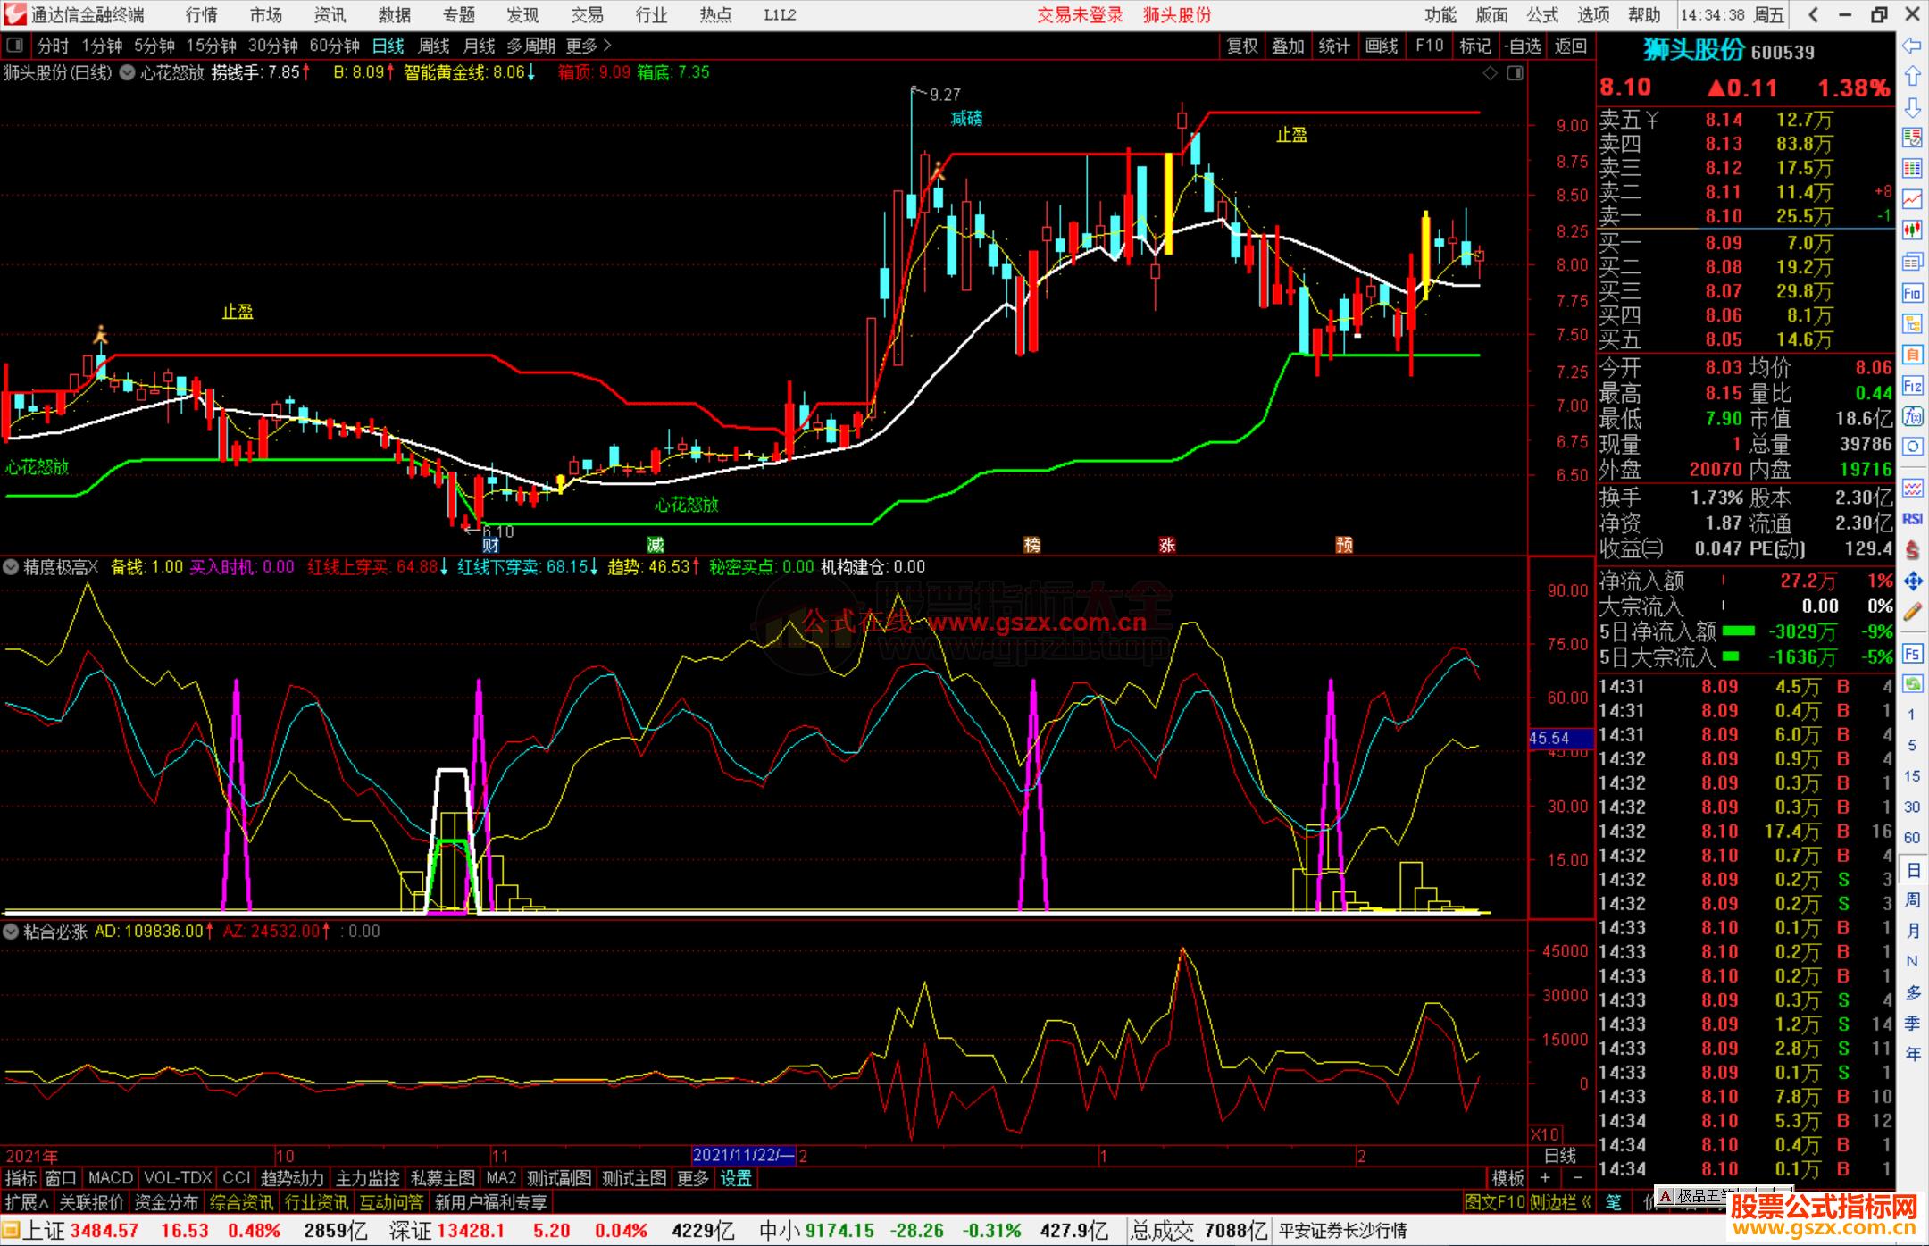The height and width of the screenshot is (1246, 1929).
Task: Click 上证 3484.57 index in status bar
Action: pos(80,1231)
